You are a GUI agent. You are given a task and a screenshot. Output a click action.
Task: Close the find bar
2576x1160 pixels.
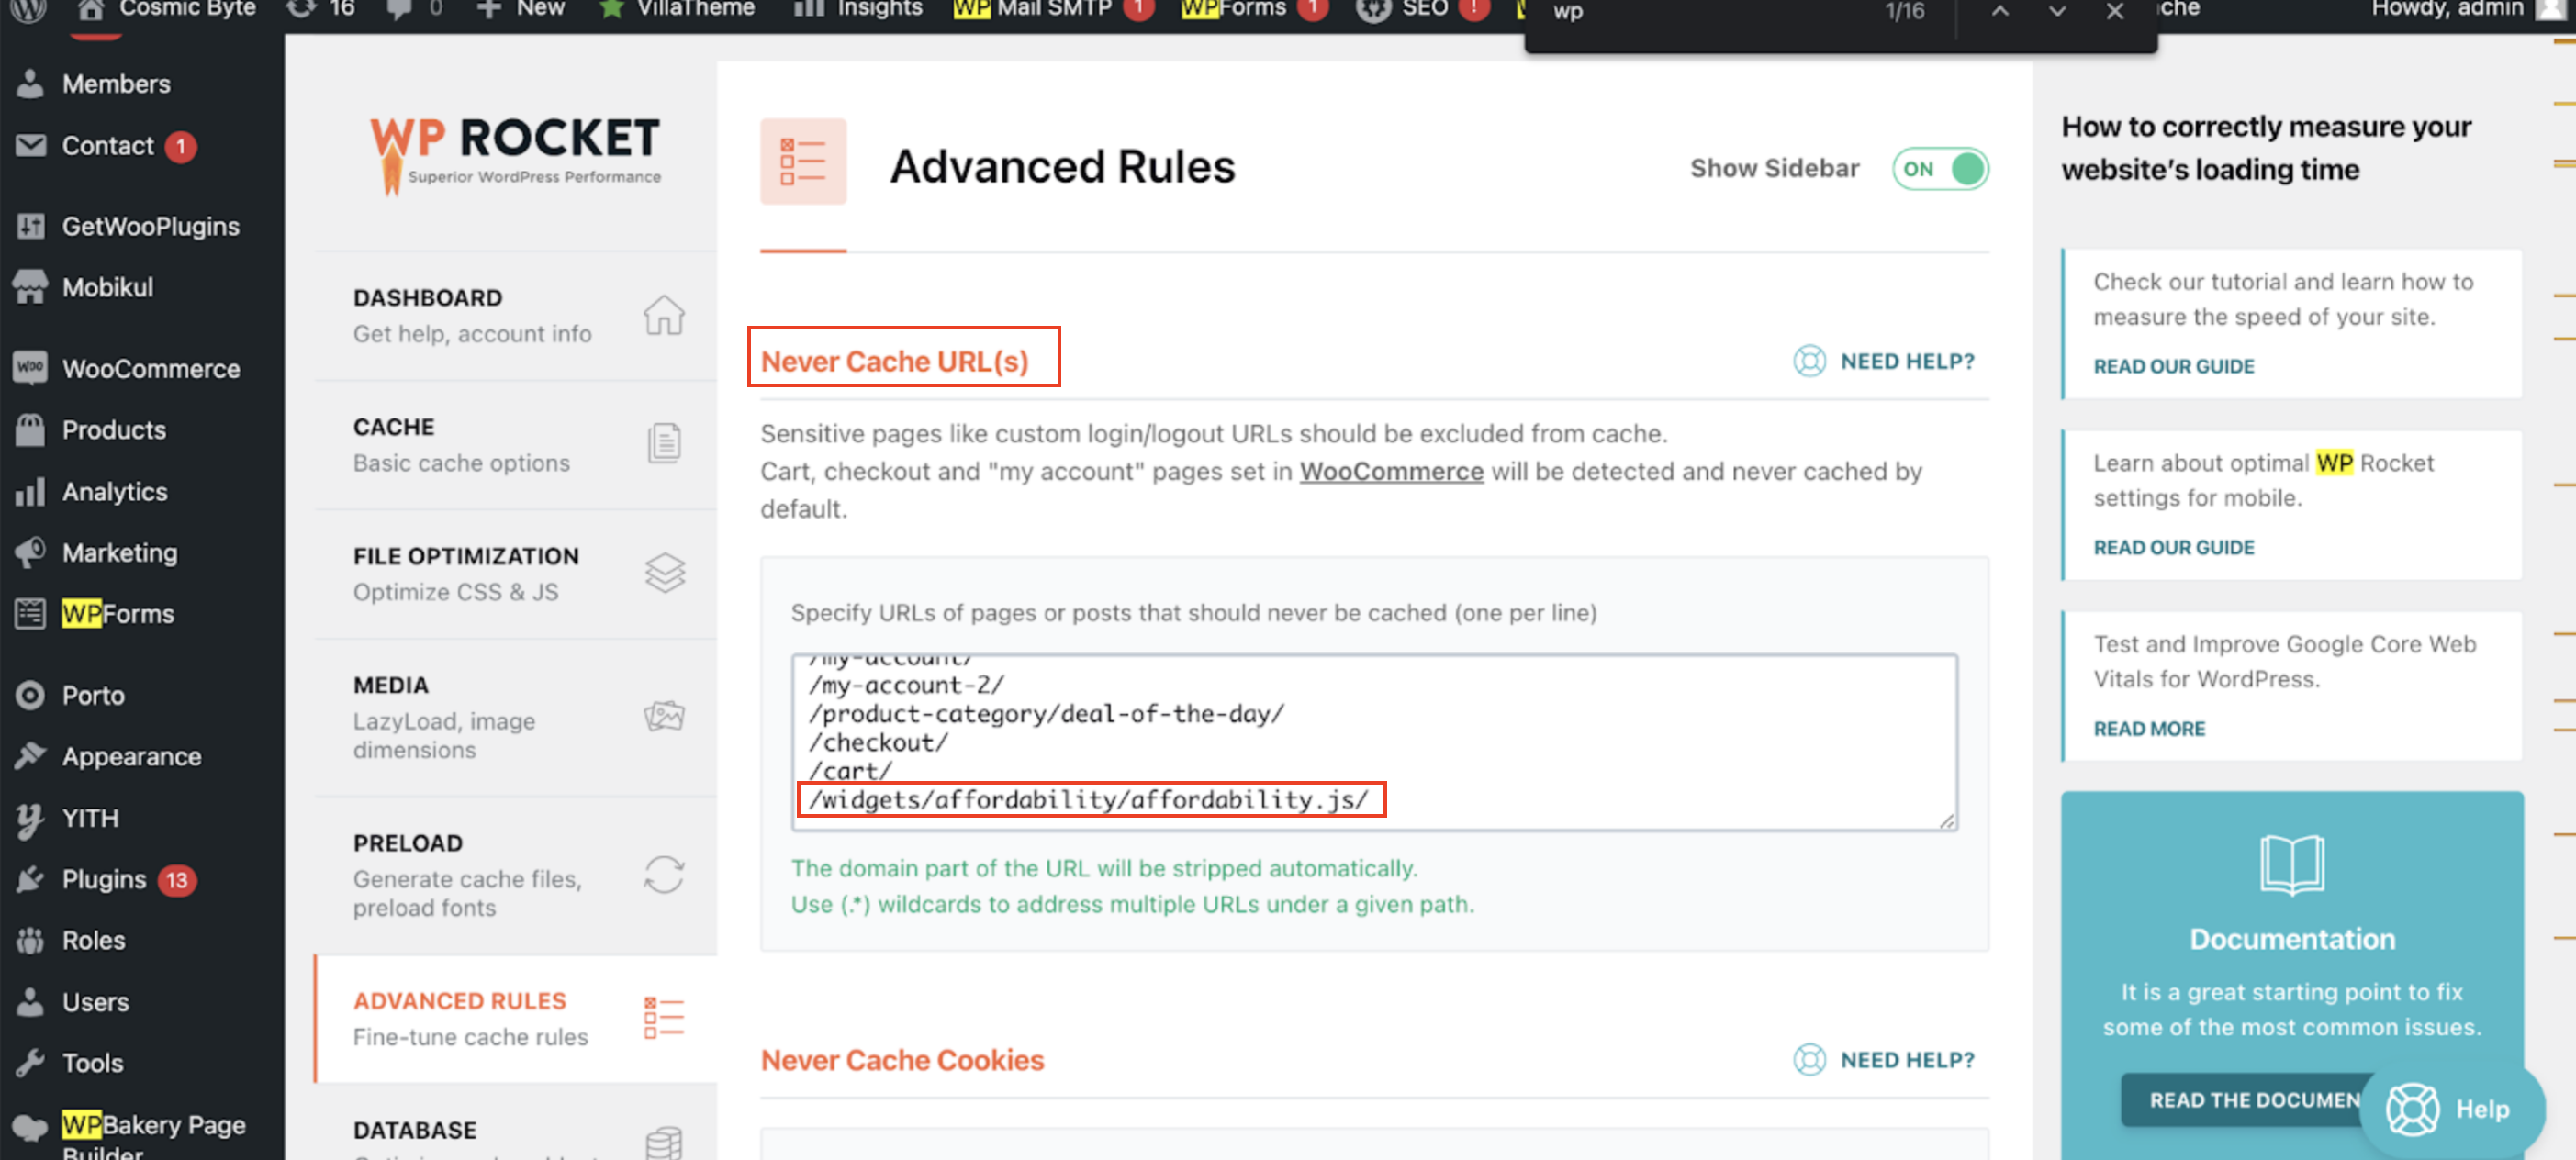[2114, 11]
